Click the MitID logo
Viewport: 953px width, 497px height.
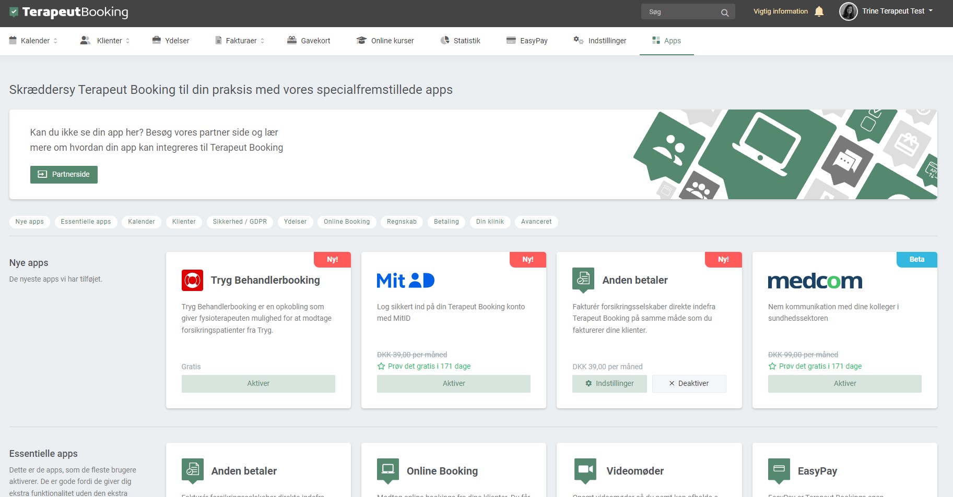pyautogui.click(x=406, y=281)
